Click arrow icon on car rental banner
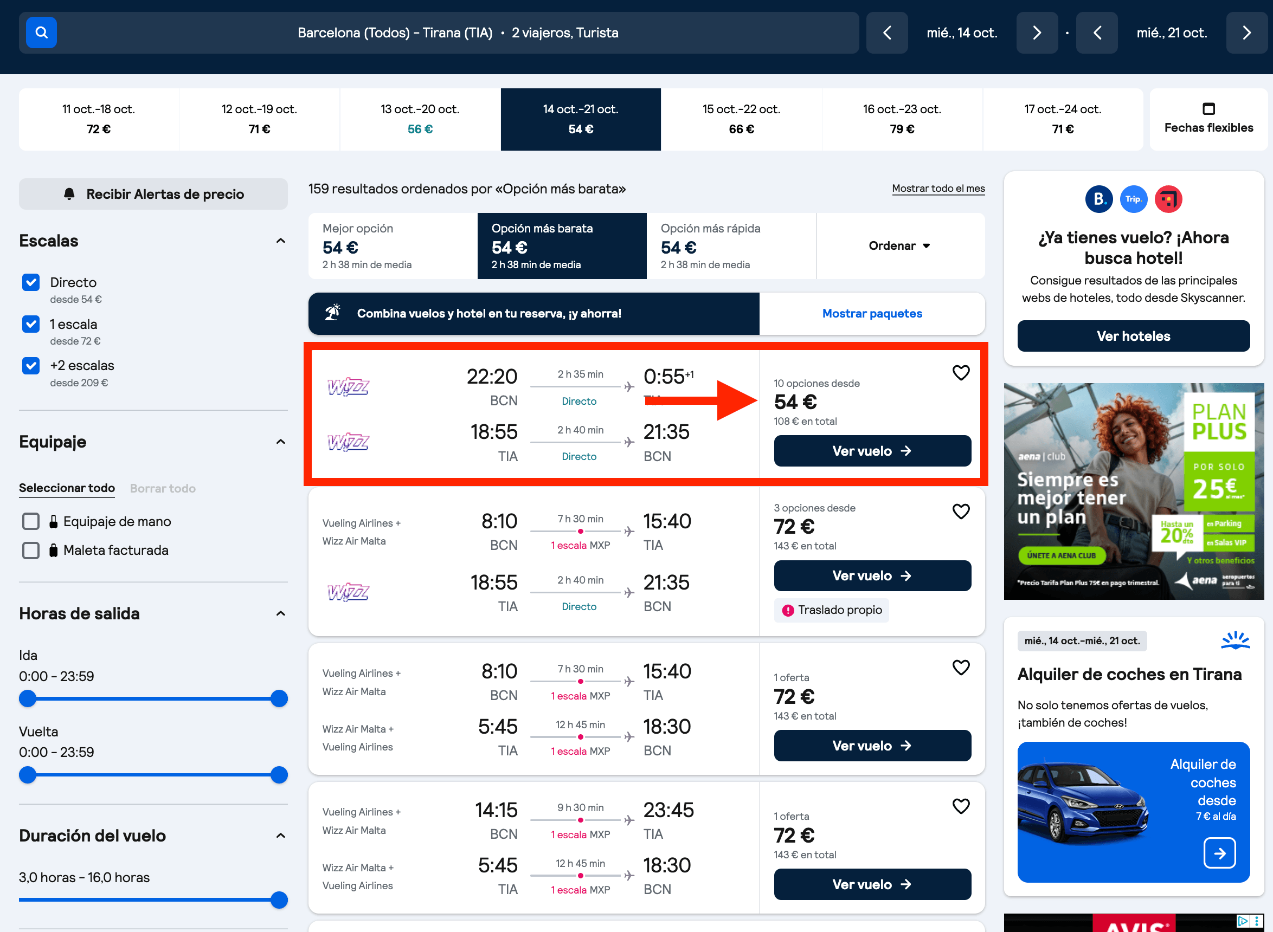 [1219, 853]
